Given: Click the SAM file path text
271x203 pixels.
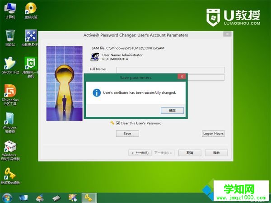Looking at the screenshot, I should point(128,48).
